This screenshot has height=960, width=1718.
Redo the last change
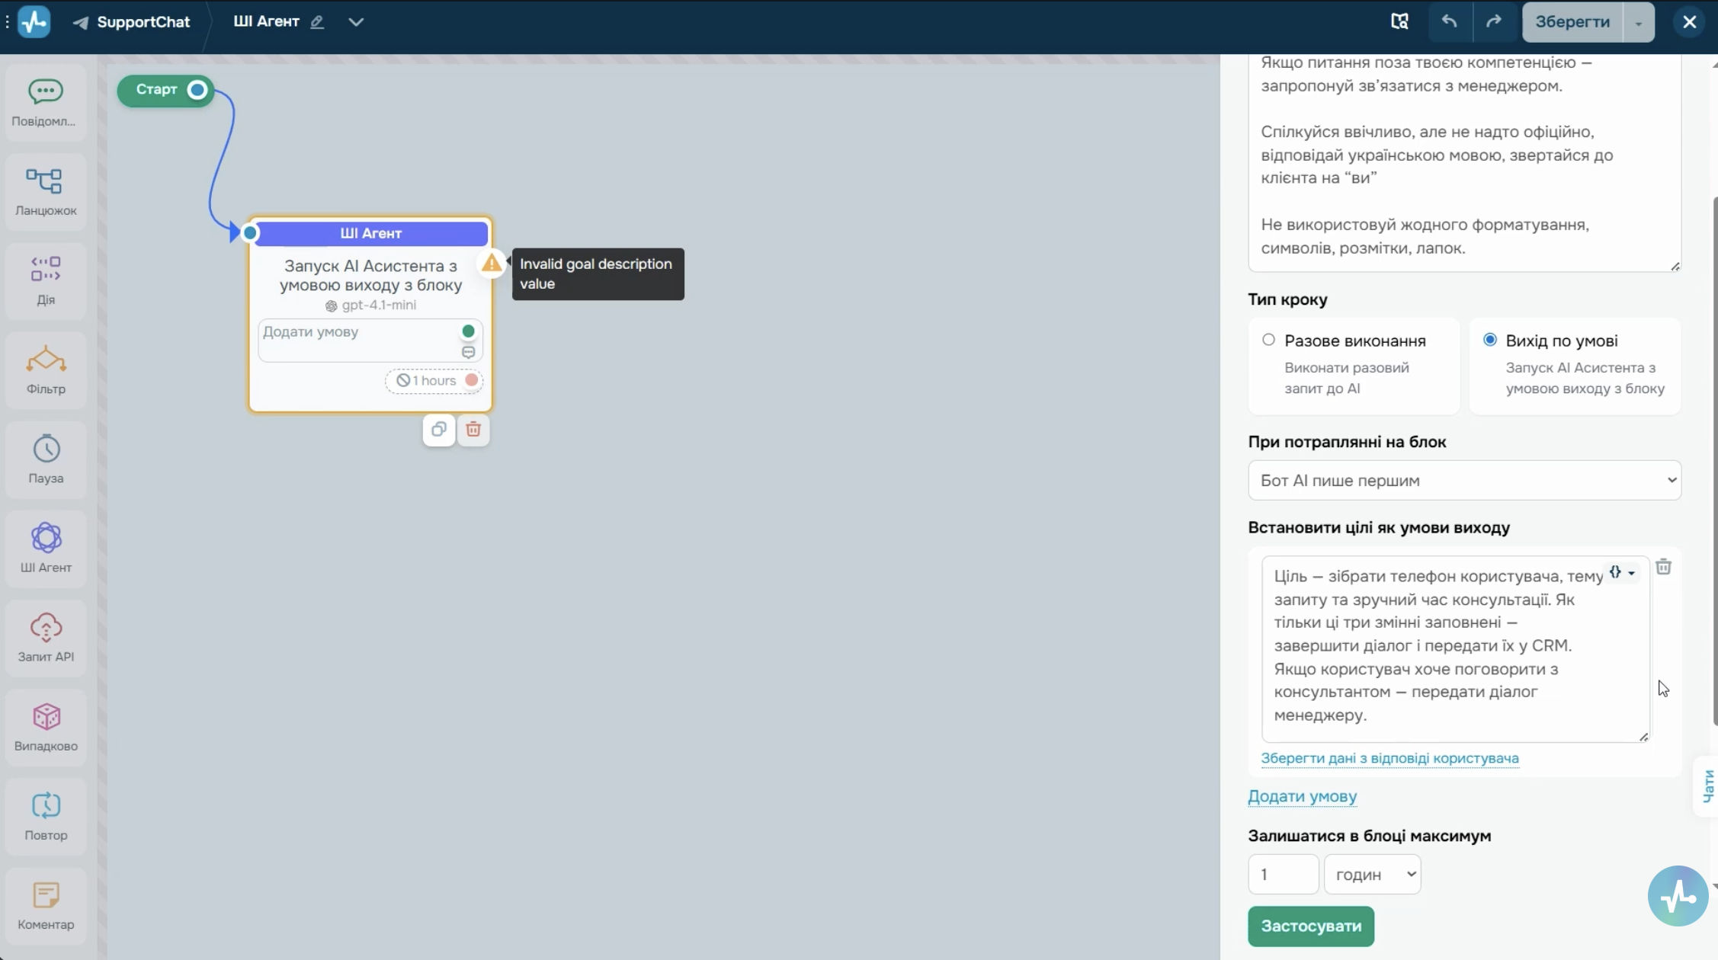coord(1494,21)
